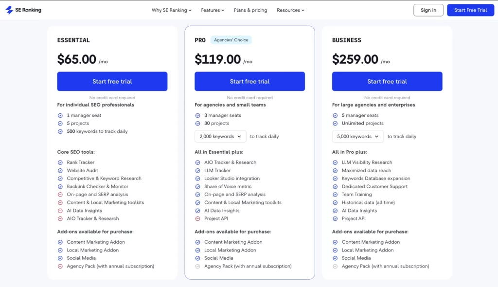Click "Start Free Trial" in the top-right corner
The width and height of the screenshot is (498, 287).
coord(470,10)
